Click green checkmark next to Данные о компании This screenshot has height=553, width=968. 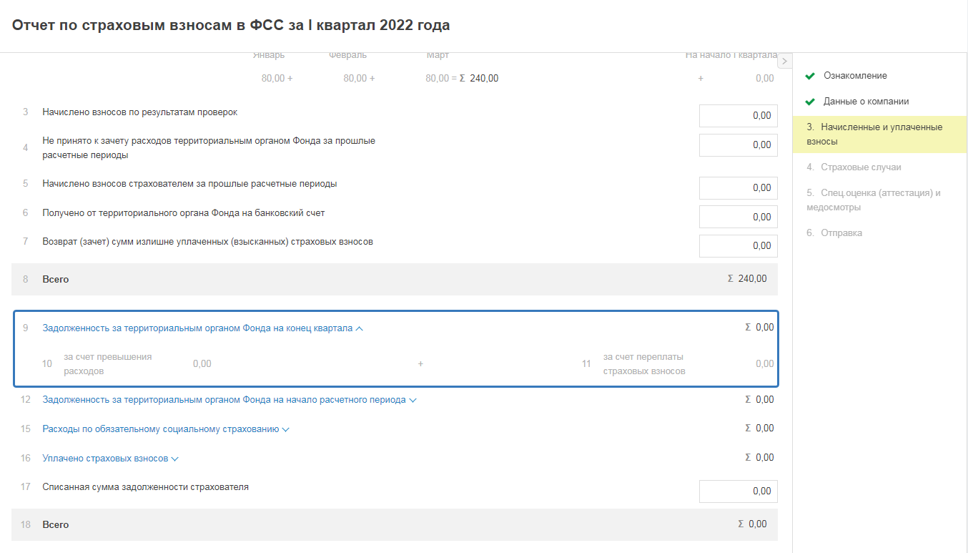[810, 102]
